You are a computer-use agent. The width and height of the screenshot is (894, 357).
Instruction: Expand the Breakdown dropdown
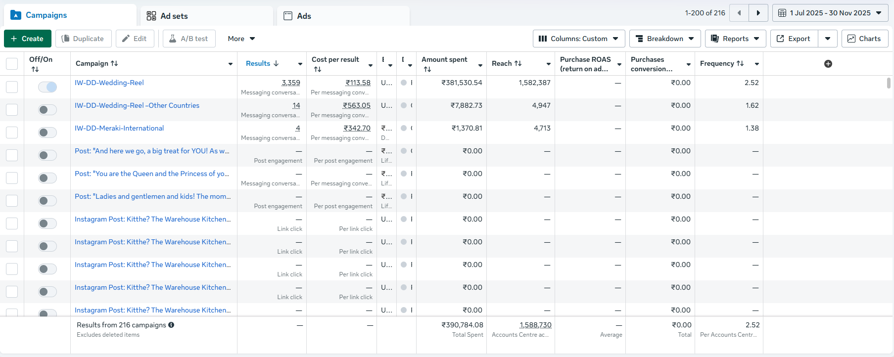tap(664, 39)
